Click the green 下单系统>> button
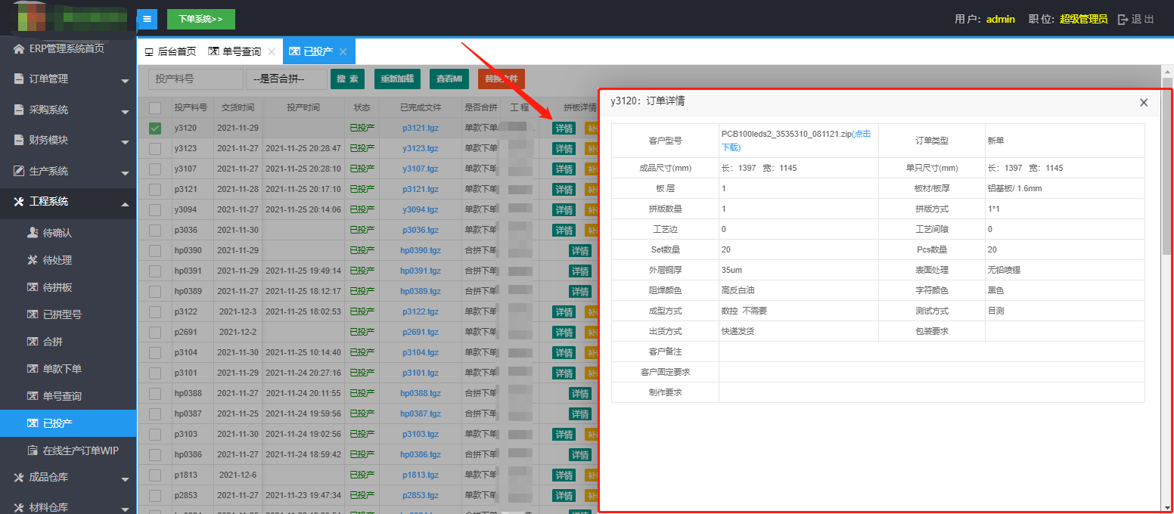 [200, 19]
